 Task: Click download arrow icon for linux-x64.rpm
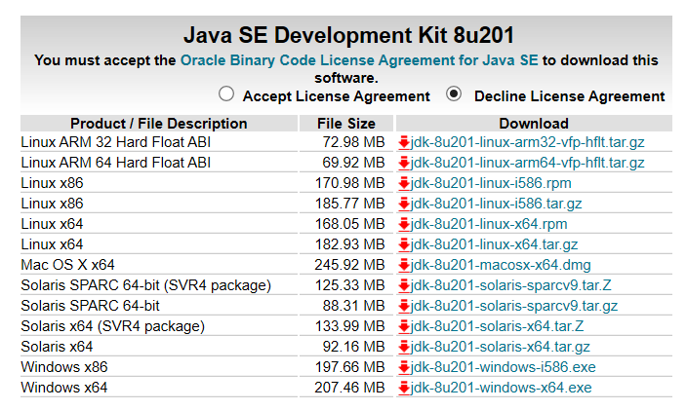pos(404,225)
